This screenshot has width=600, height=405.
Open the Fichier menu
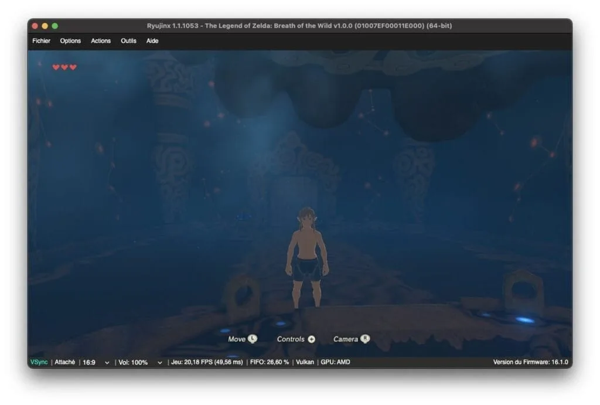[41, 41]
